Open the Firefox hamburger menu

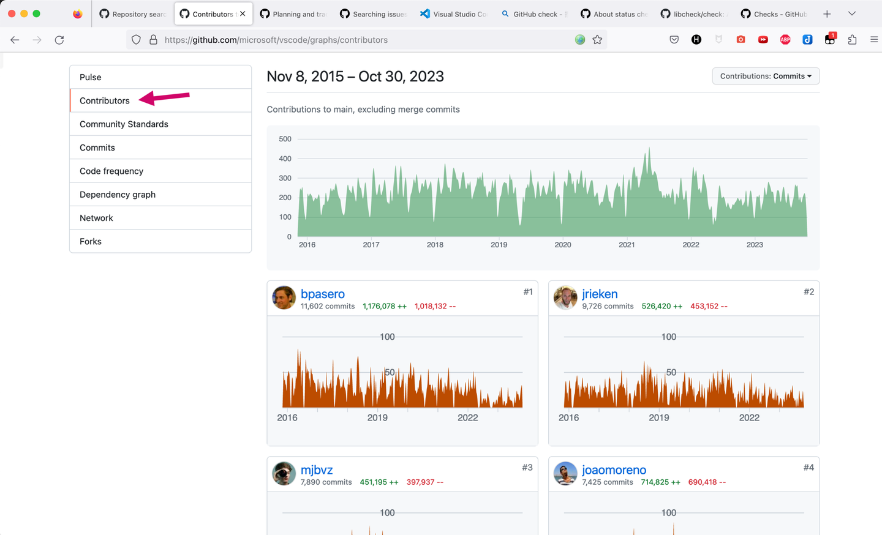(874, 40)
